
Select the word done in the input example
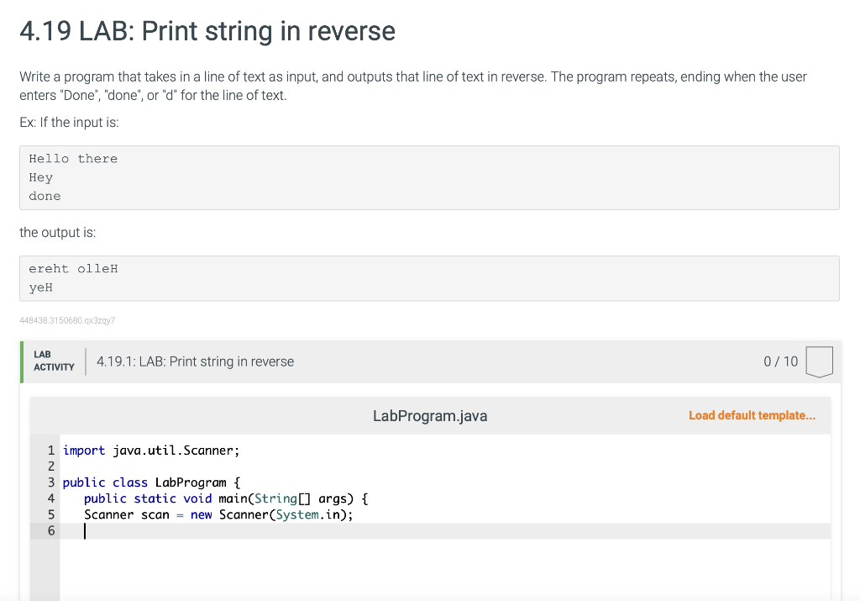pyautogui.click(x=44, y=196)
